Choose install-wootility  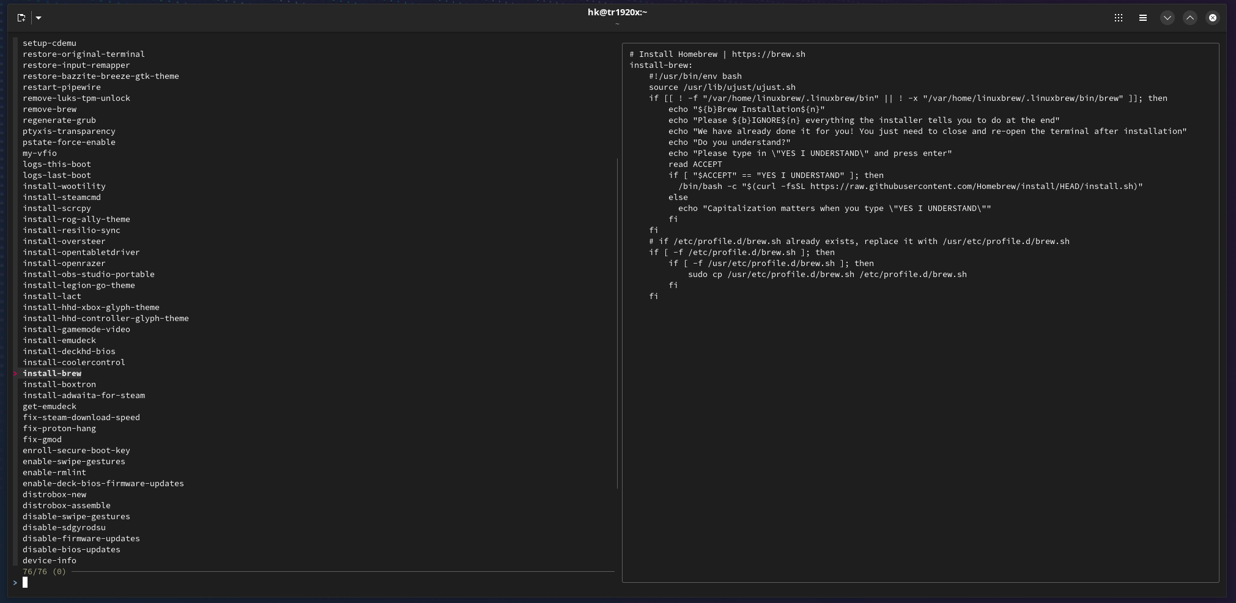64,187
